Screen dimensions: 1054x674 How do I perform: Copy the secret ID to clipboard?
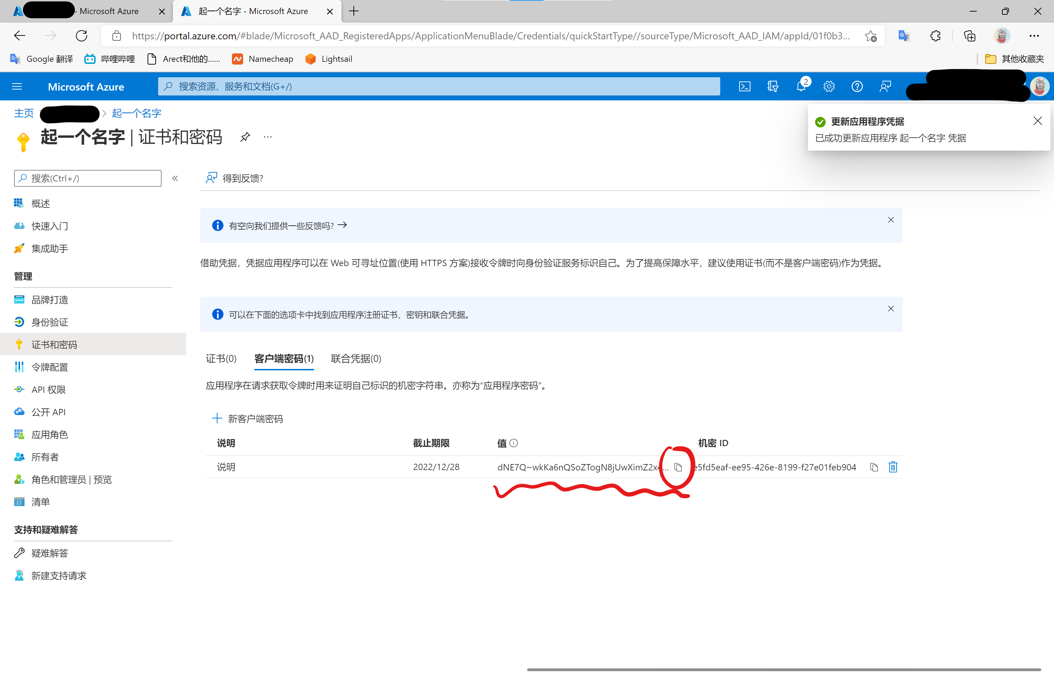[873, 467]
